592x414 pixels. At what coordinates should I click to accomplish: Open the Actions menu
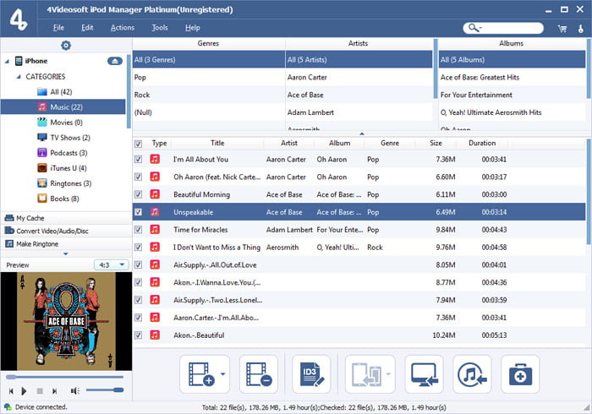[x=123, y=28]
